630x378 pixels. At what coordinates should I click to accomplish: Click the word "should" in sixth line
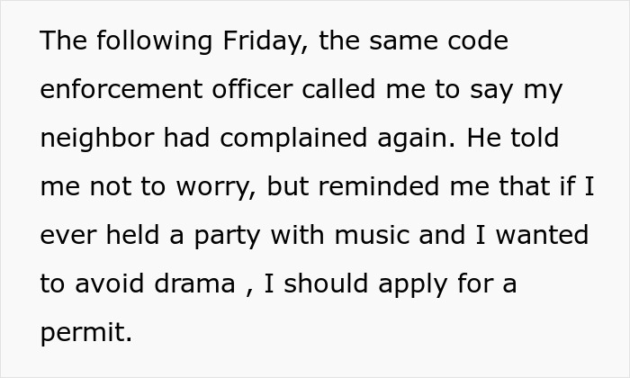(x=326, y=283)
